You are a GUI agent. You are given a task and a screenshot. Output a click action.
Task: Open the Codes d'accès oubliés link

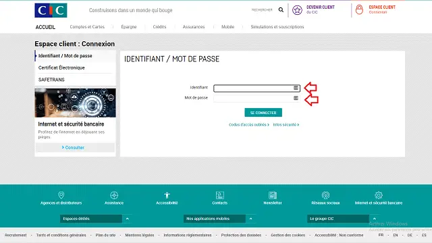coord(249,125)
